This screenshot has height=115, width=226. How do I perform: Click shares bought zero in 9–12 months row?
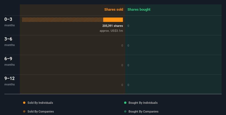[128, 85]
